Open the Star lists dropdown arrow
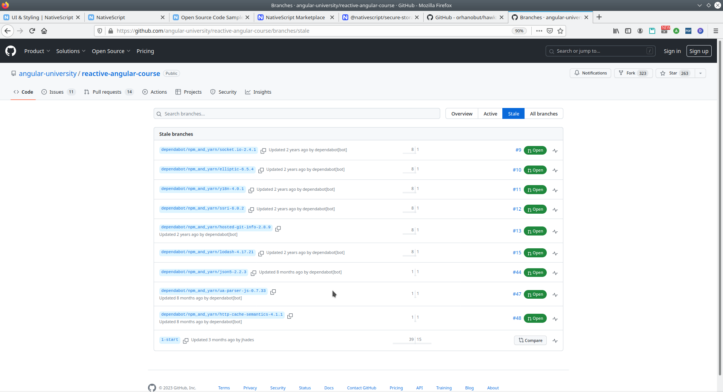The height and width of the screenshot is (392, 723). (x=700, y=73)
